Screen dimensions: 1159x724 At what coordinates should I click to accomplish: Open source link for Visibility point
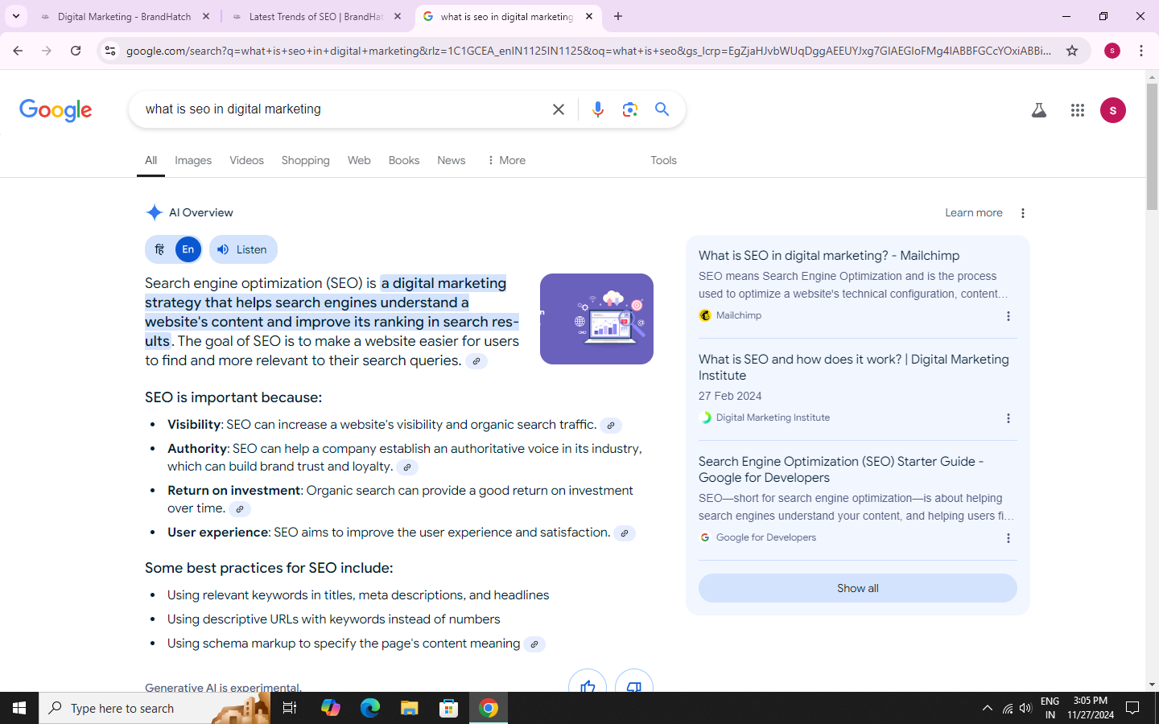click(611, 426)
